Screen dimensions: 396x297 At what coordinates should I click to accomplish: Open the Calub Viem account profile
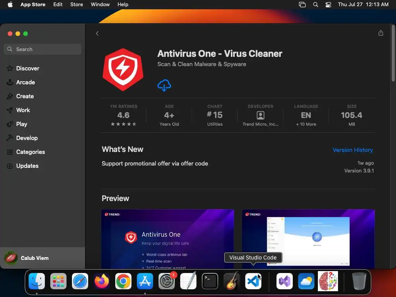43,258
